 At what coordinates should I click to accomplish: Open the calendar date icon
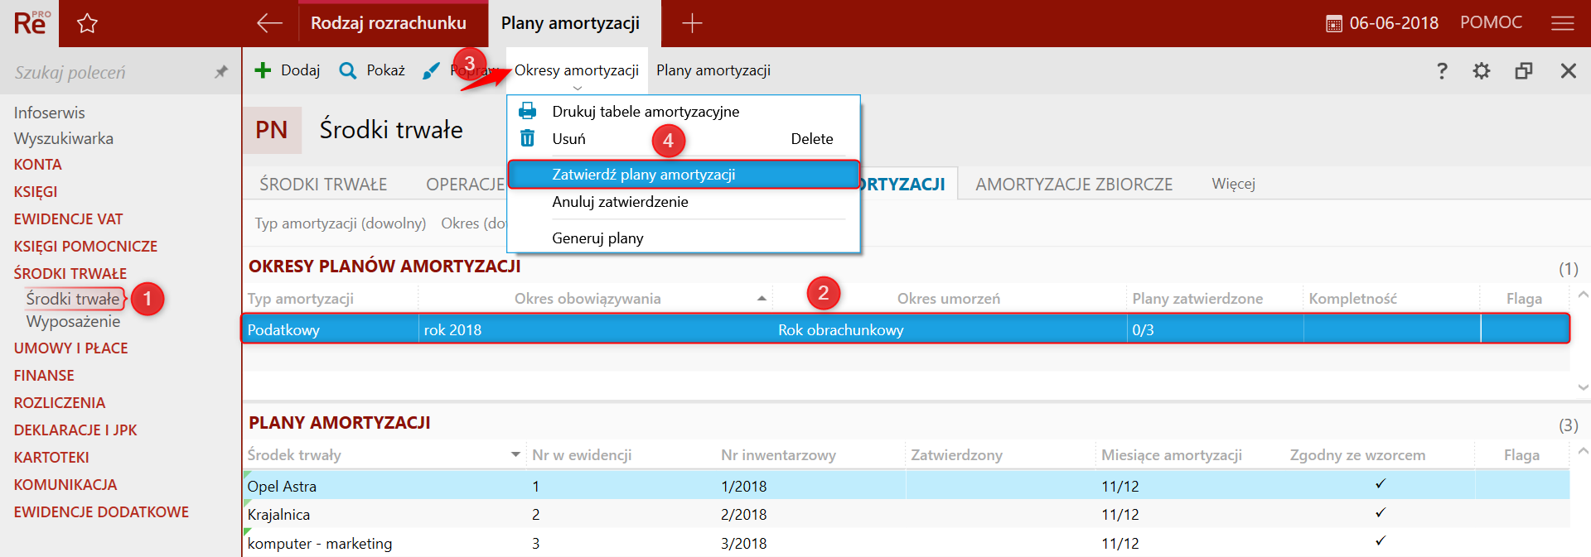click(1334, 24)
